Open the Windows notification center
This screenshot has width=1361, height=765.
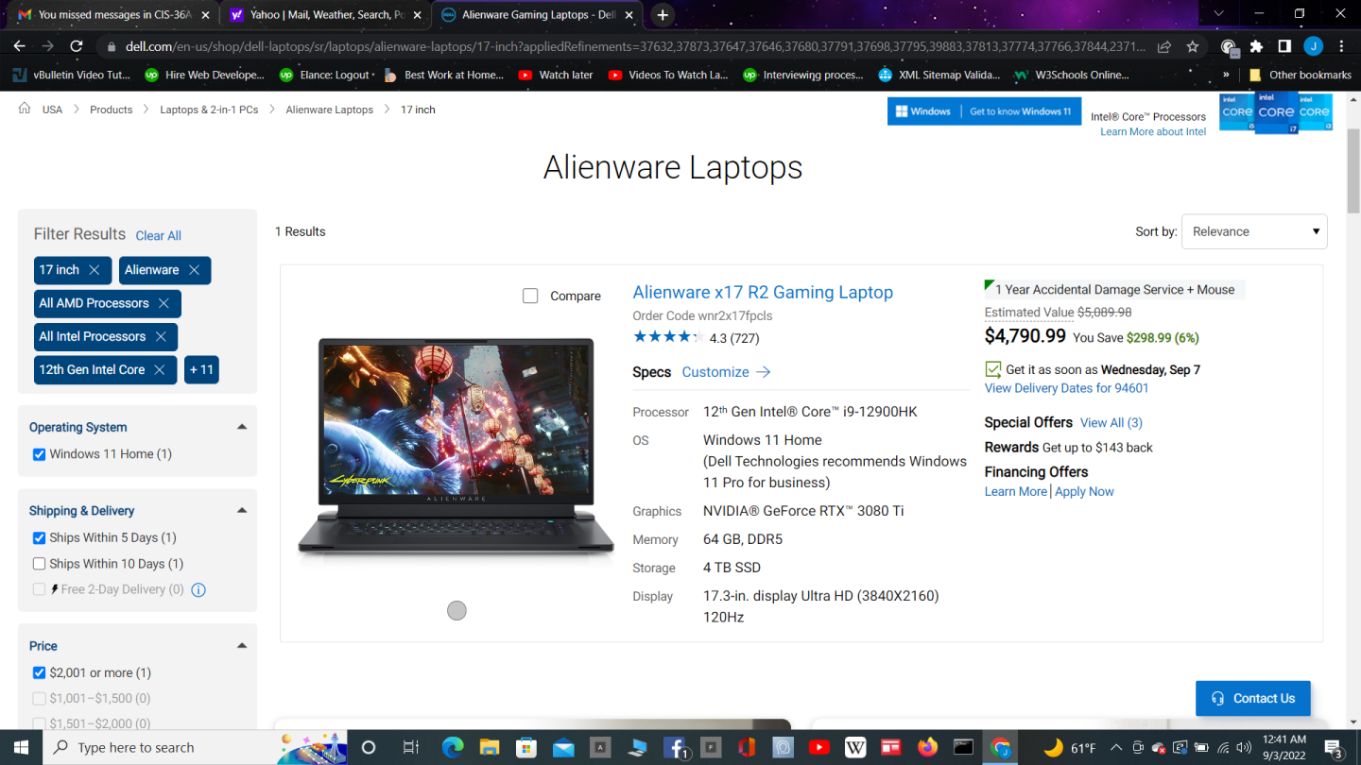[1335, 748]
